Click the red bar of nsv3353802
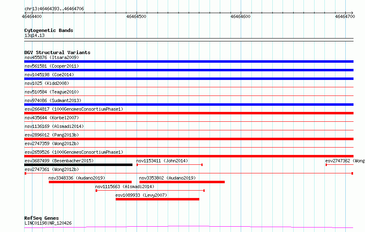 click(182, 182)
